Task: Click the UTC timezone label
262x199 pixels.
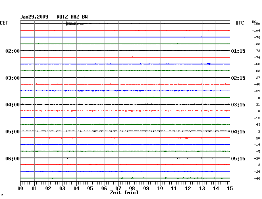Action: click(x=239, y=23)
